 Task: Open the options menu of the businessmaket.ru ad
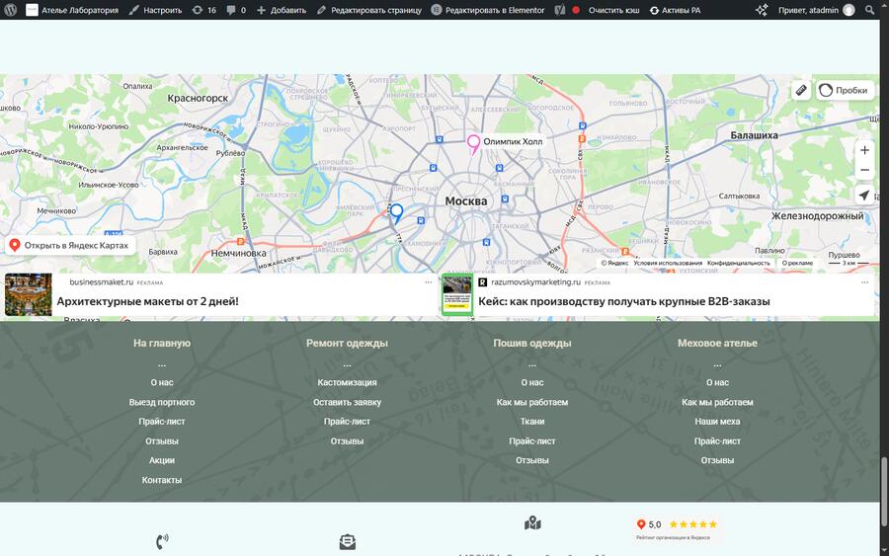pos(428,282)
